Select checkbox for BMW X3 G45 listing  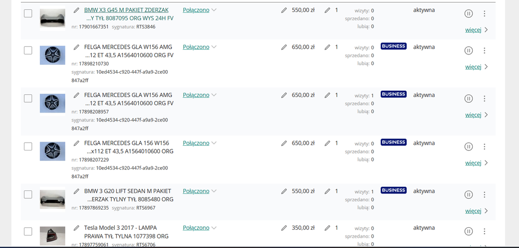pos(28,13)
